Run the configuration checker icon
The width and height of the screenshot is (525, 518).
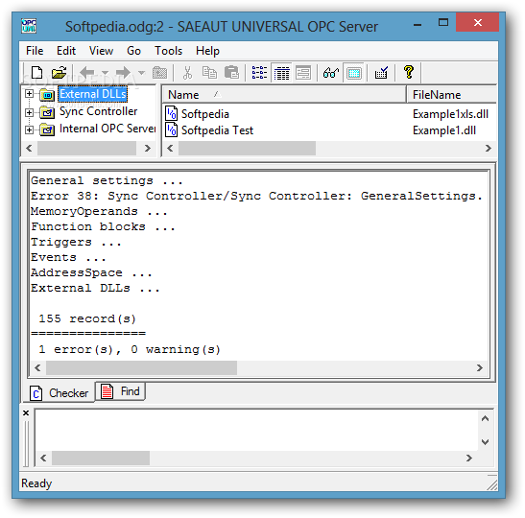click(x=381, y=72)
